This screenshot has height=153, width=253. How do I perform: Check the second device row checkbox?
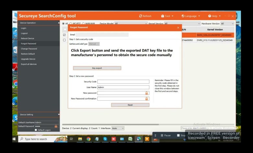point(64,40)
